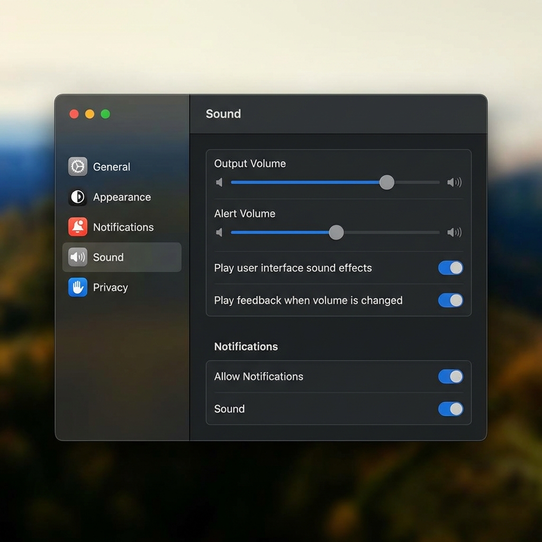Disable Play user interface sound effects
This screenshot has height=542, width=542.
click(x=450, y=268)
